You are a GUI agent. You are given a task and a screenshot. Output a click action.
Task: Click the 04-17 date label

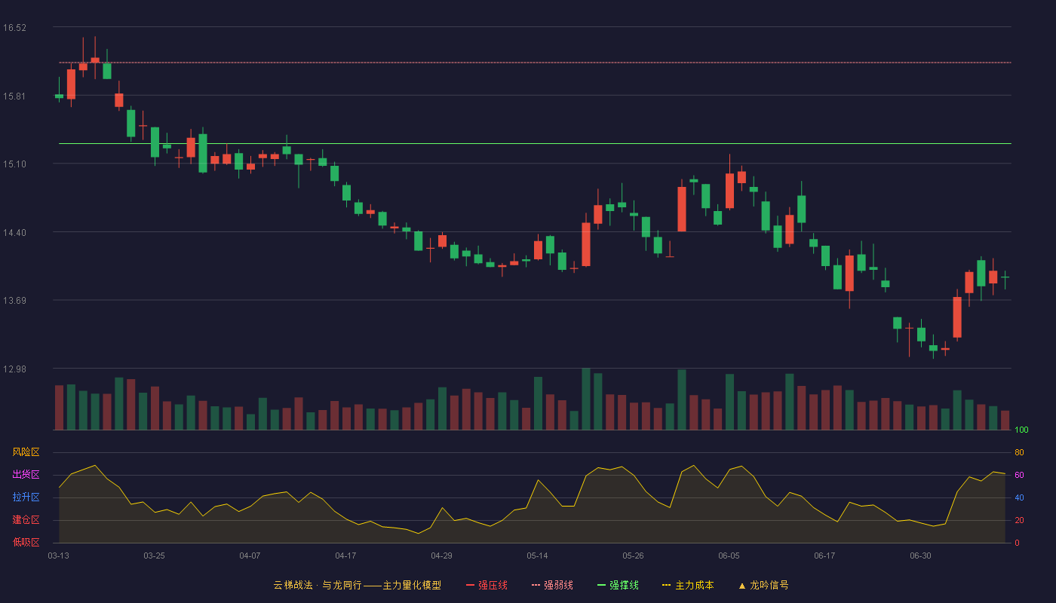pos(345,556)
